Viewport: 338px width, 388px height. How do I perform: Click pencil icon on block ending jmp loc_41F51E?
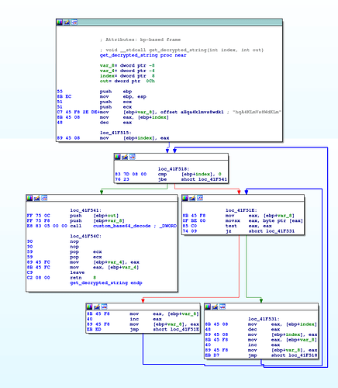[97, 307]
